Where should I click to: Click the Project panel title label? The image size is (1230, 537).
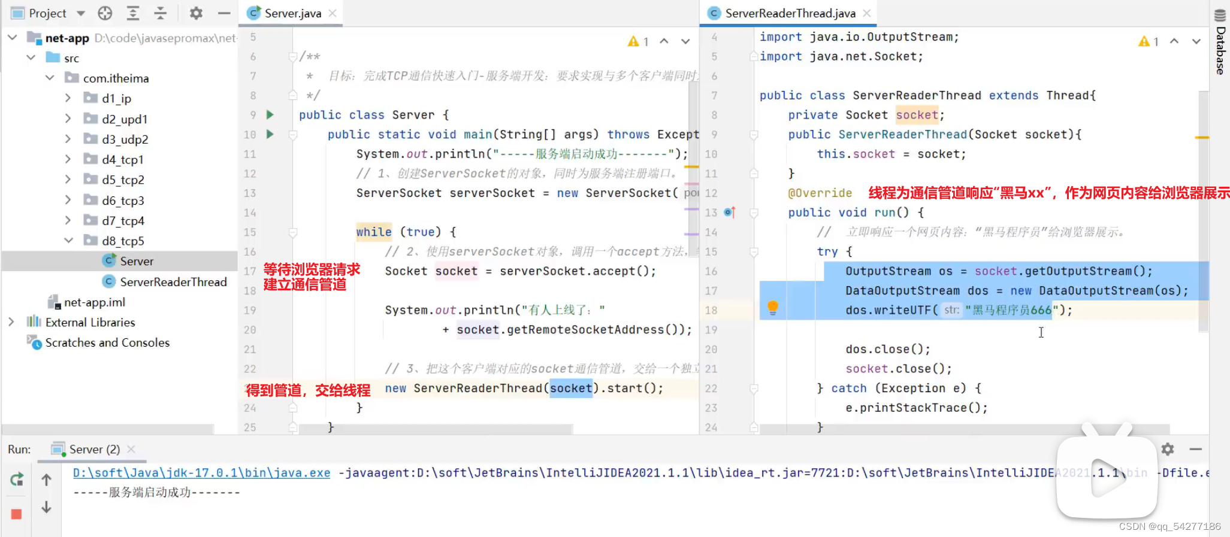click(x=47, y=13)
